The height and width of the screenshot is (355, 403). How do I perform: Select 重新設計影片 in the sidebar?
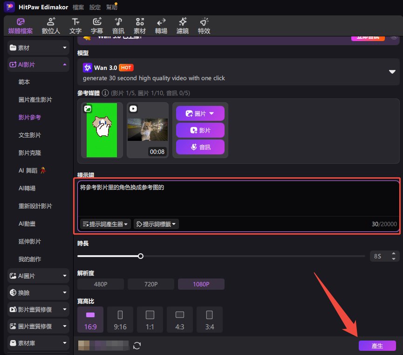35,206
